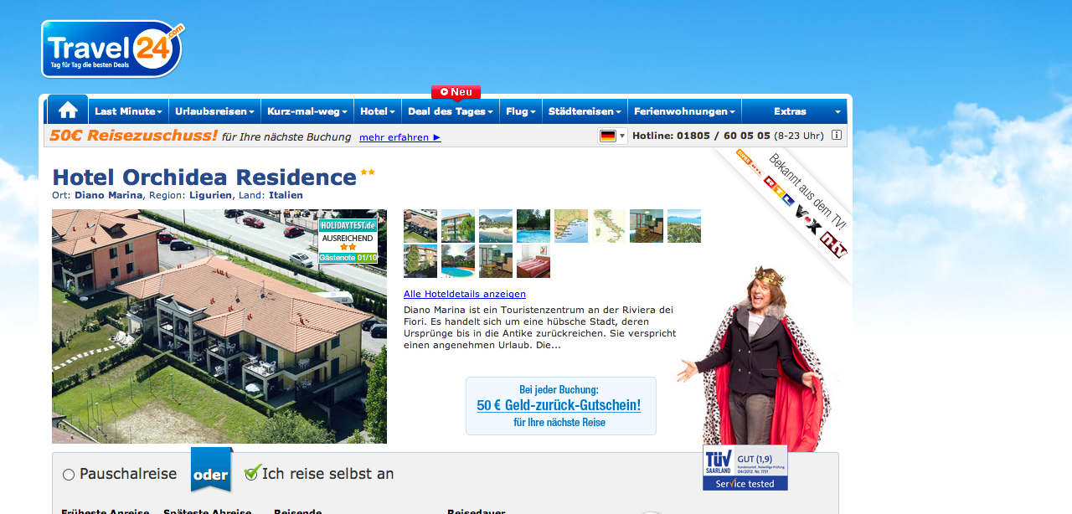Expand the Last Minute menu
Image resolution: width=1072 pixels, height=514 pixels.
[128, 111]
